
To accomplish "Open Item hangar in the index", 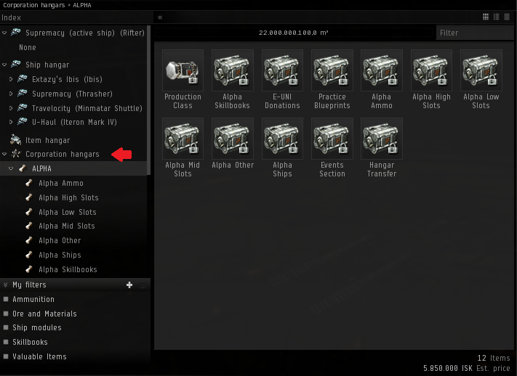I will pyautogui.click(x=47, y=140).
